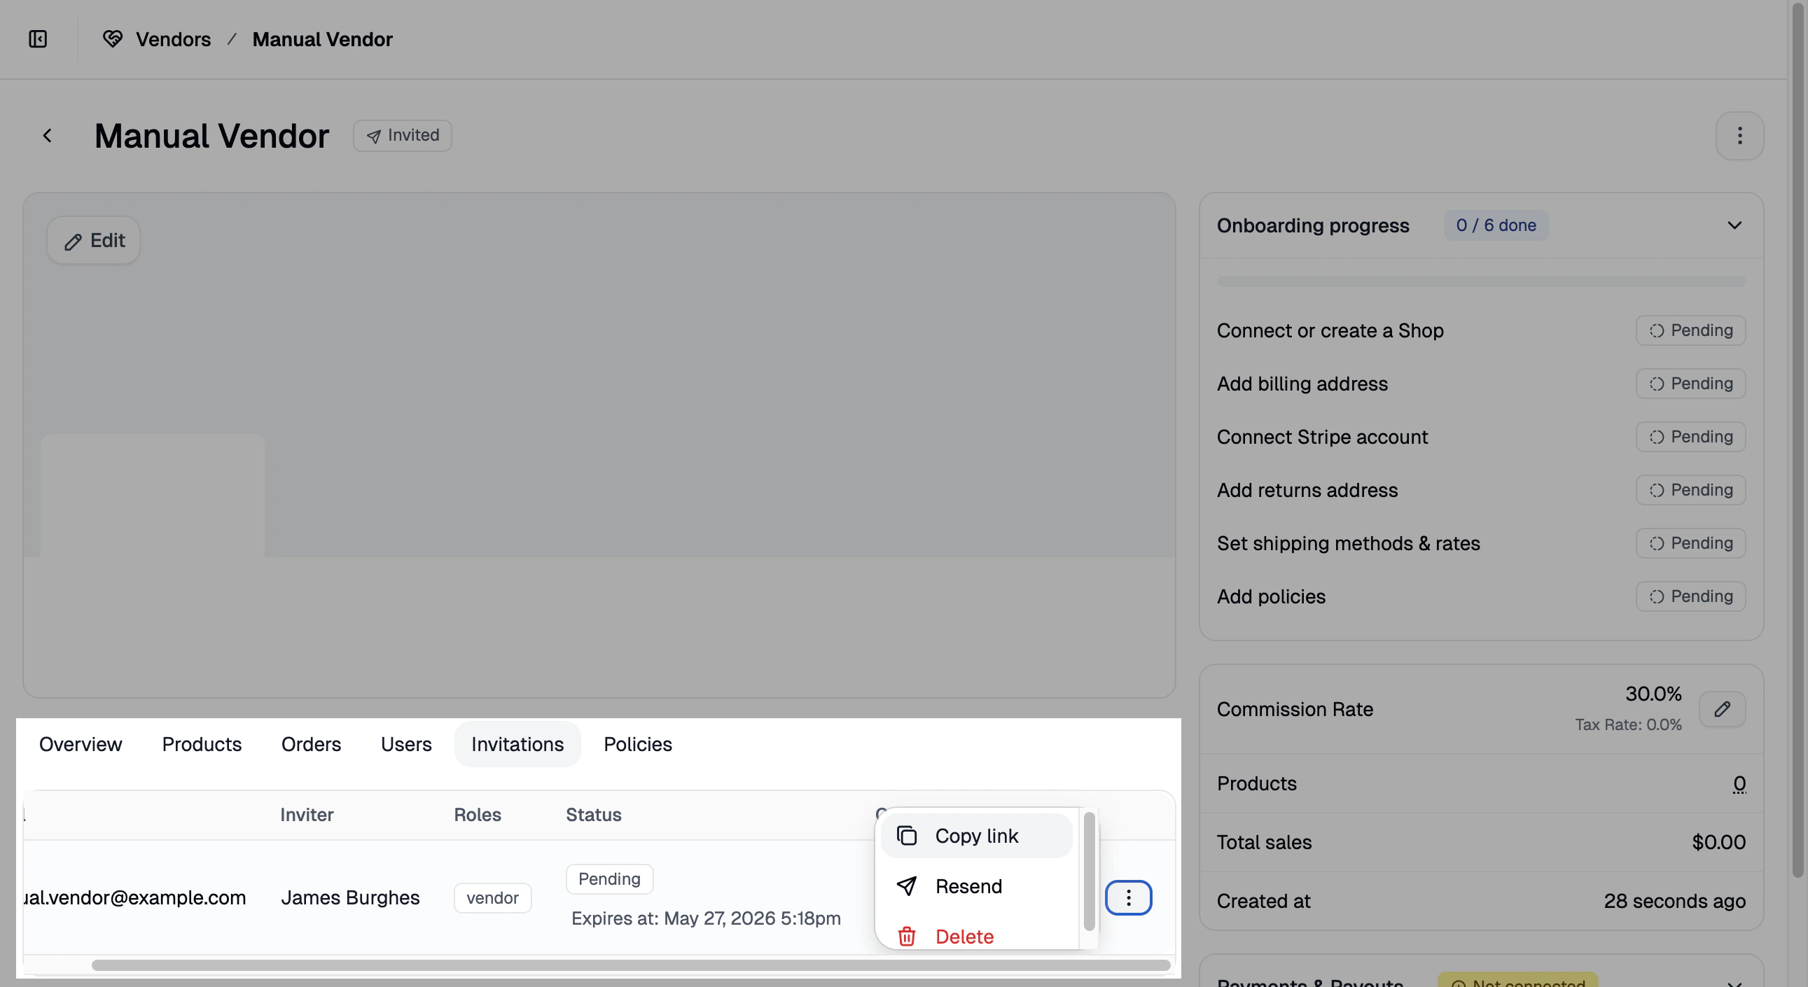This screenshot has width=1808, height=987.
Task: Click the invitations table horizontal scrollbar
Action: click(630, 965)
